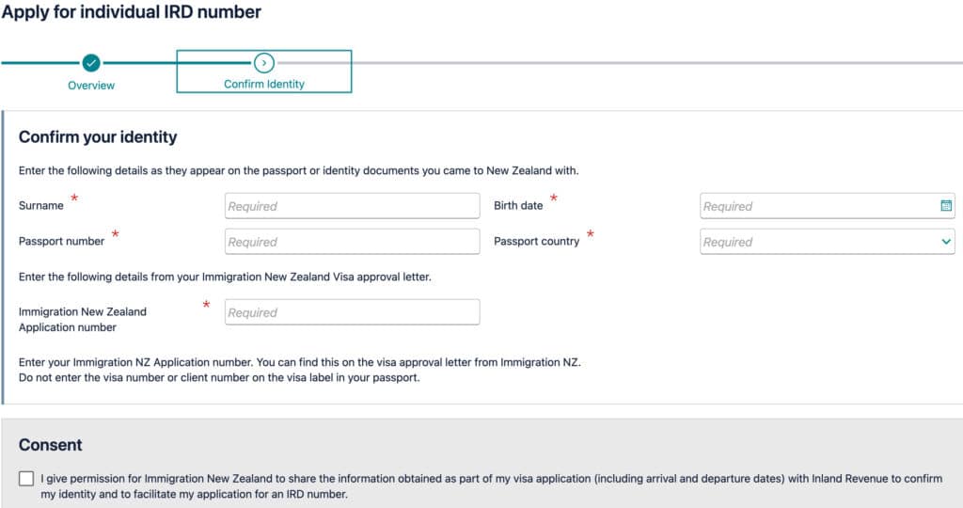Focus the Surname input field
Viewport: 963px width, 508px height.
coord(352,206)
